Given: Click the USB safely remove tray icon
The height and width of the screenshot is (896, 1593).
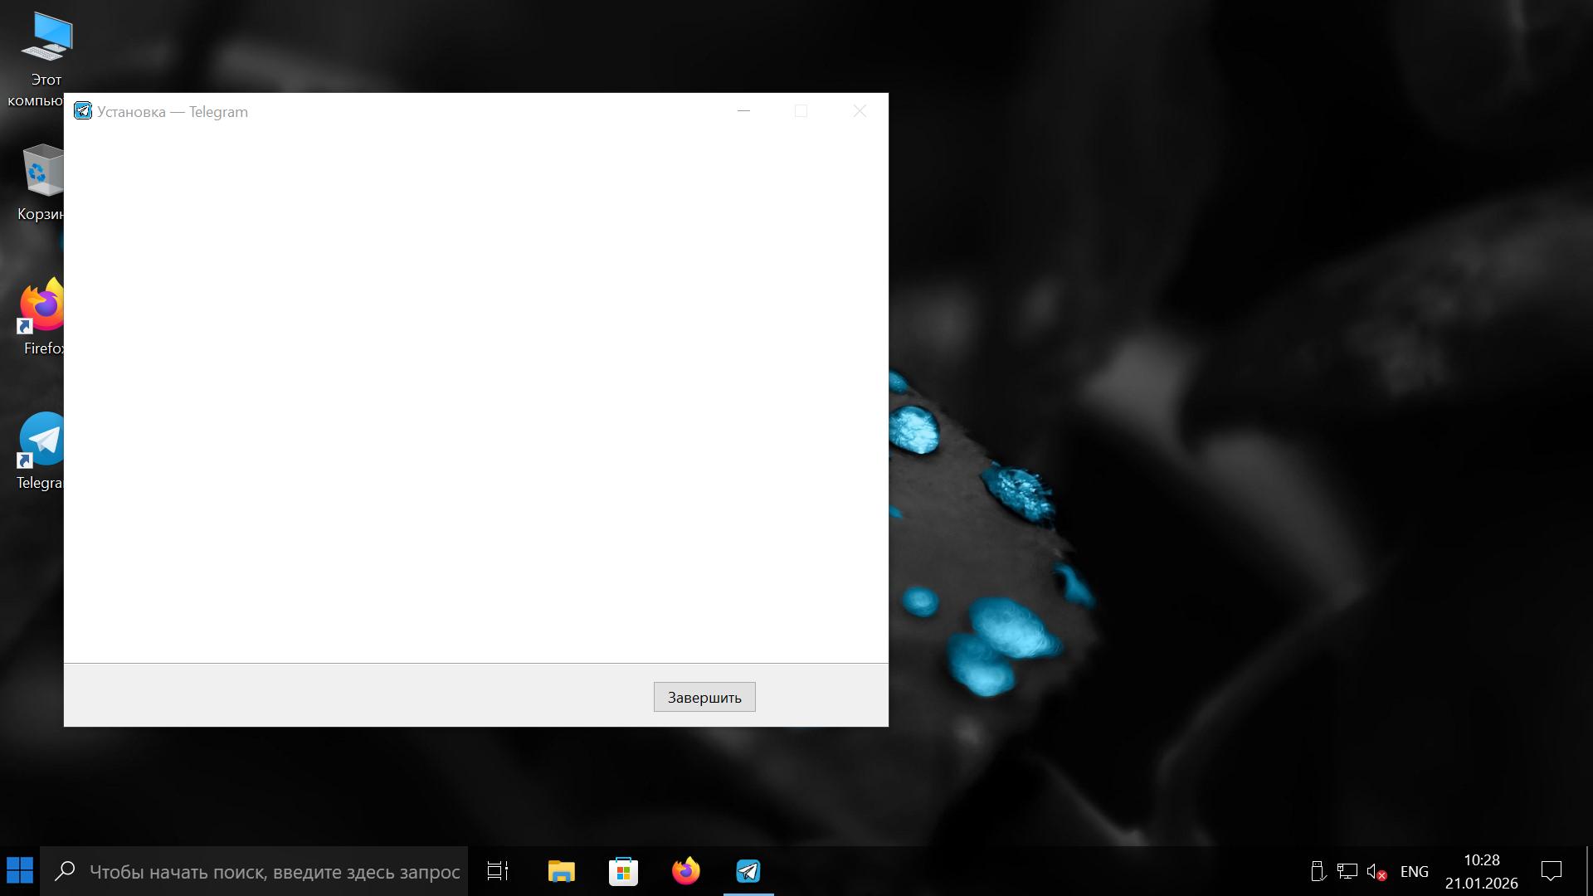Looking at the screenshot, I should [1317, 871].
